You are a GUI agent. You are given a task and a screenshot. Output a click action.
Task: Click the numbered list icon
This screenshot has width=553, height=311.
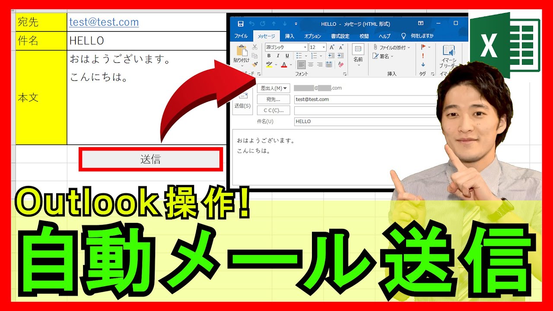tap(314, 56)
